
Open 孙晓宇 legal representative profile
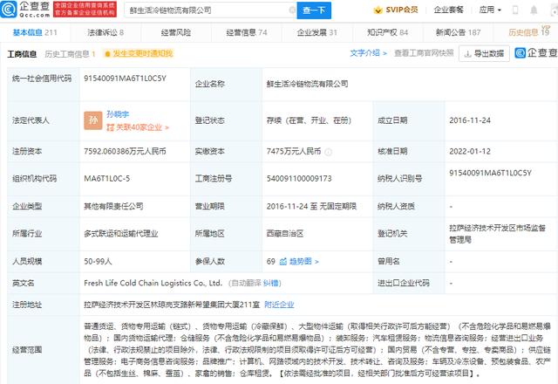(x=119, y=113)
